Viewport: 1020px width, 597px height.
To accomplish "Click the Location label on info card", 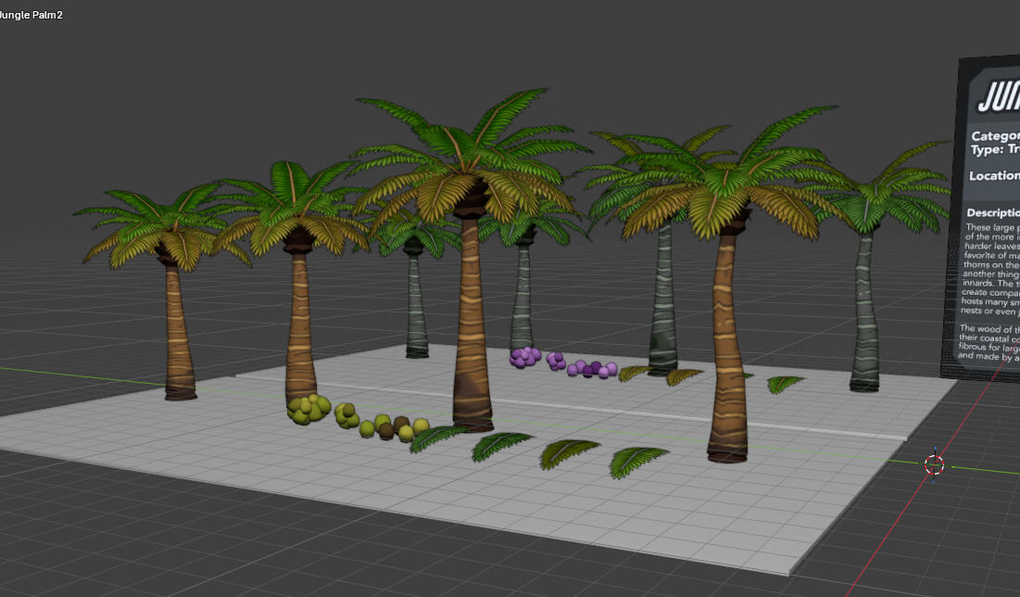I will 994,176.
